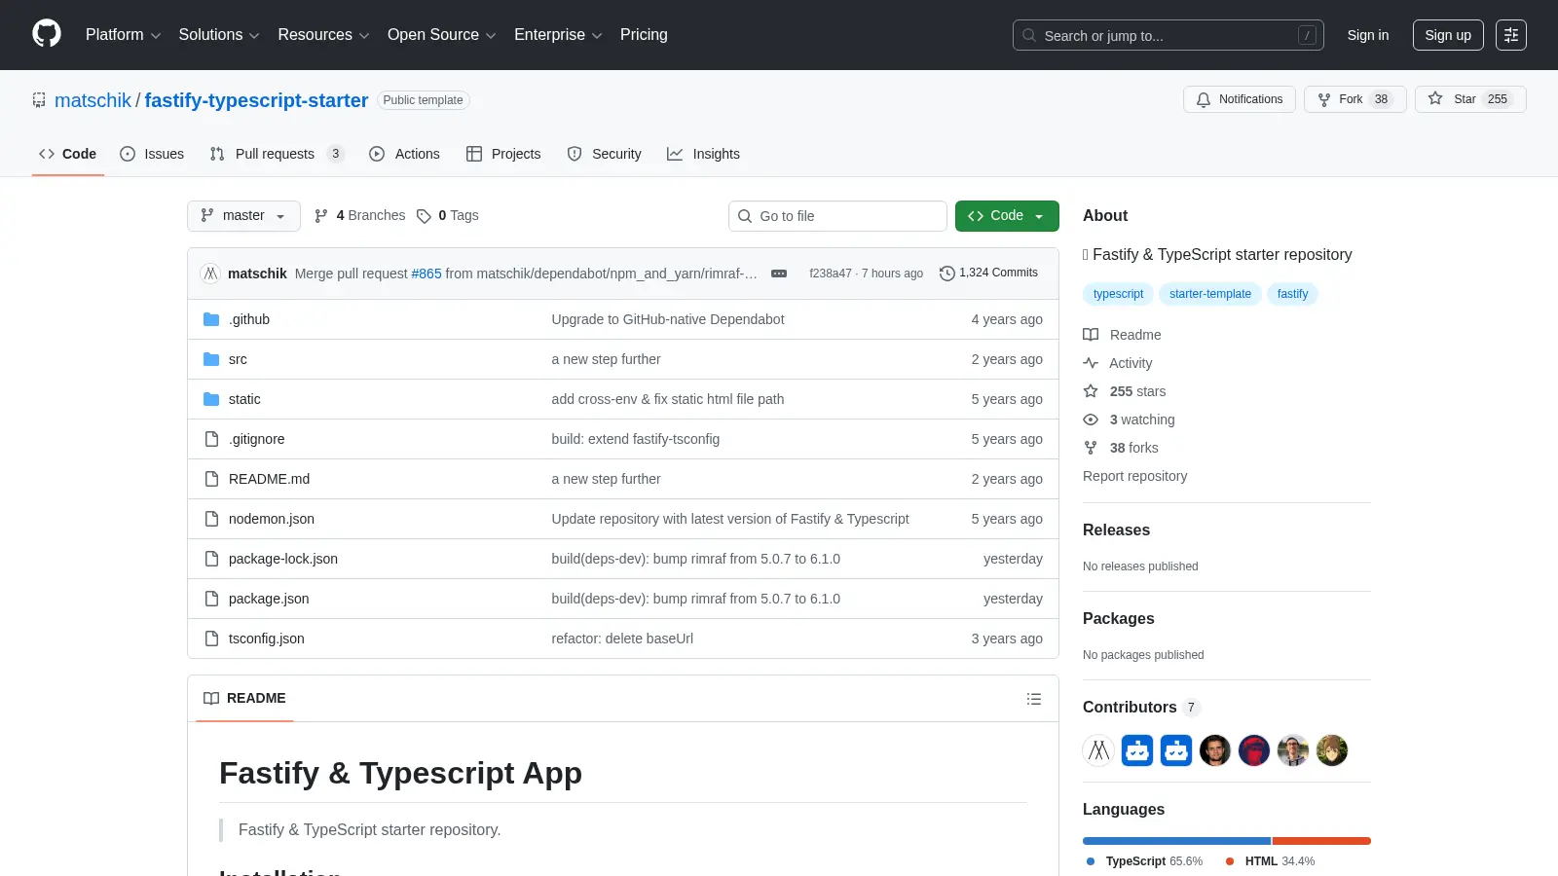
Task: Open the README outline list icon
Action: (1034, 699)
